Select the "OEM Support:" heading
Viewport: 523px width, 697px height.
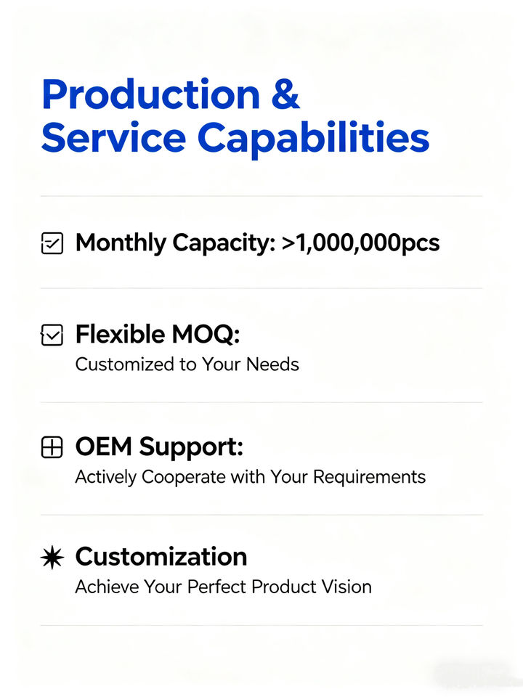coord(159,447)
